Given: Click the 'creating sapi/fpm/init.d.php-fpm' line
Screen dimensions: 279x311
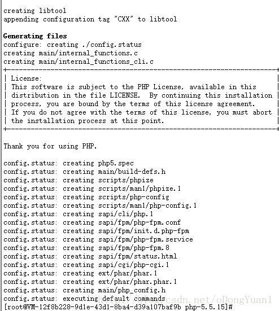Looking at the screenshot, I should [96, 231].
